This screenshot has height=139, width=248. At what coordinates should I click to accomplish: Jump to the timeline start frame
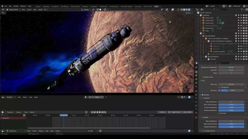tap(92, 112)
